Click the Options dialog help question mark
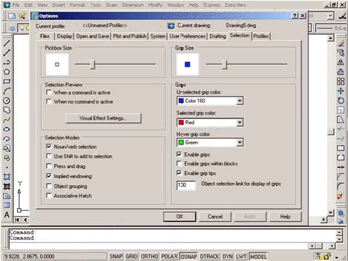 (295, 16)
